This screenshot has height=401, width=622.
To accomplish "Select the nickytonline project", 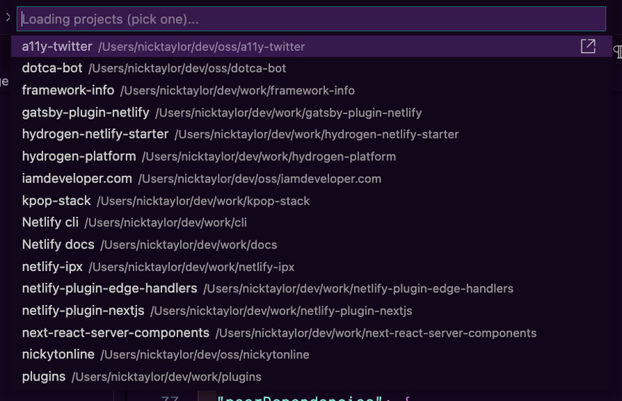I will point(312,354).
